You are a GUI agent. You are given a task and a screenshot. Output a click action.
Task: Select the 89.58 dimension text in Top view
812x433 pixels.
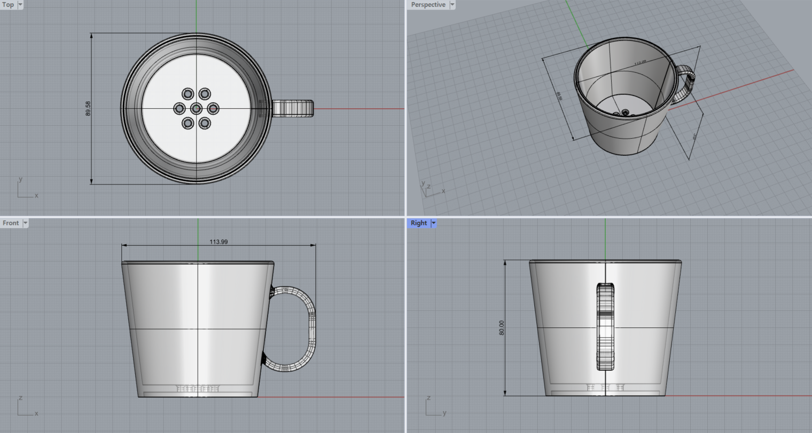(88, 109)
